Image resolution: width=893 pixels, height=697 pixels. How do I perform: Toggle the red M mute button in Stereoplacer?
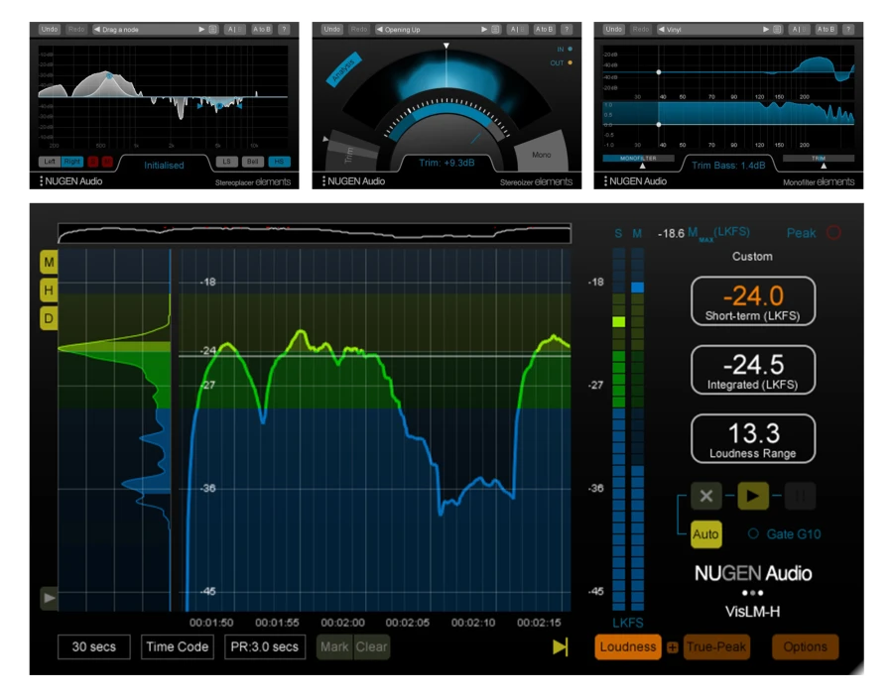(x=106, y=162)
